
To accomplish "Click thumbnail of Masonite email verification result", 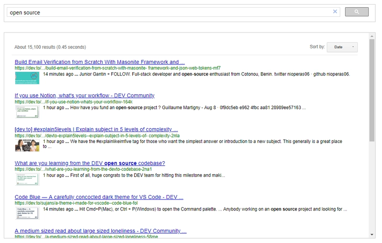I will (x=27, y=77).
